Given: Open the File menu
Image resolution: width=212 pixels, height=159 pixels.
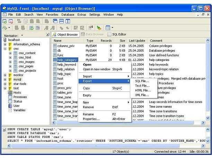Looking at the screenshot, I should coord(10,15).
